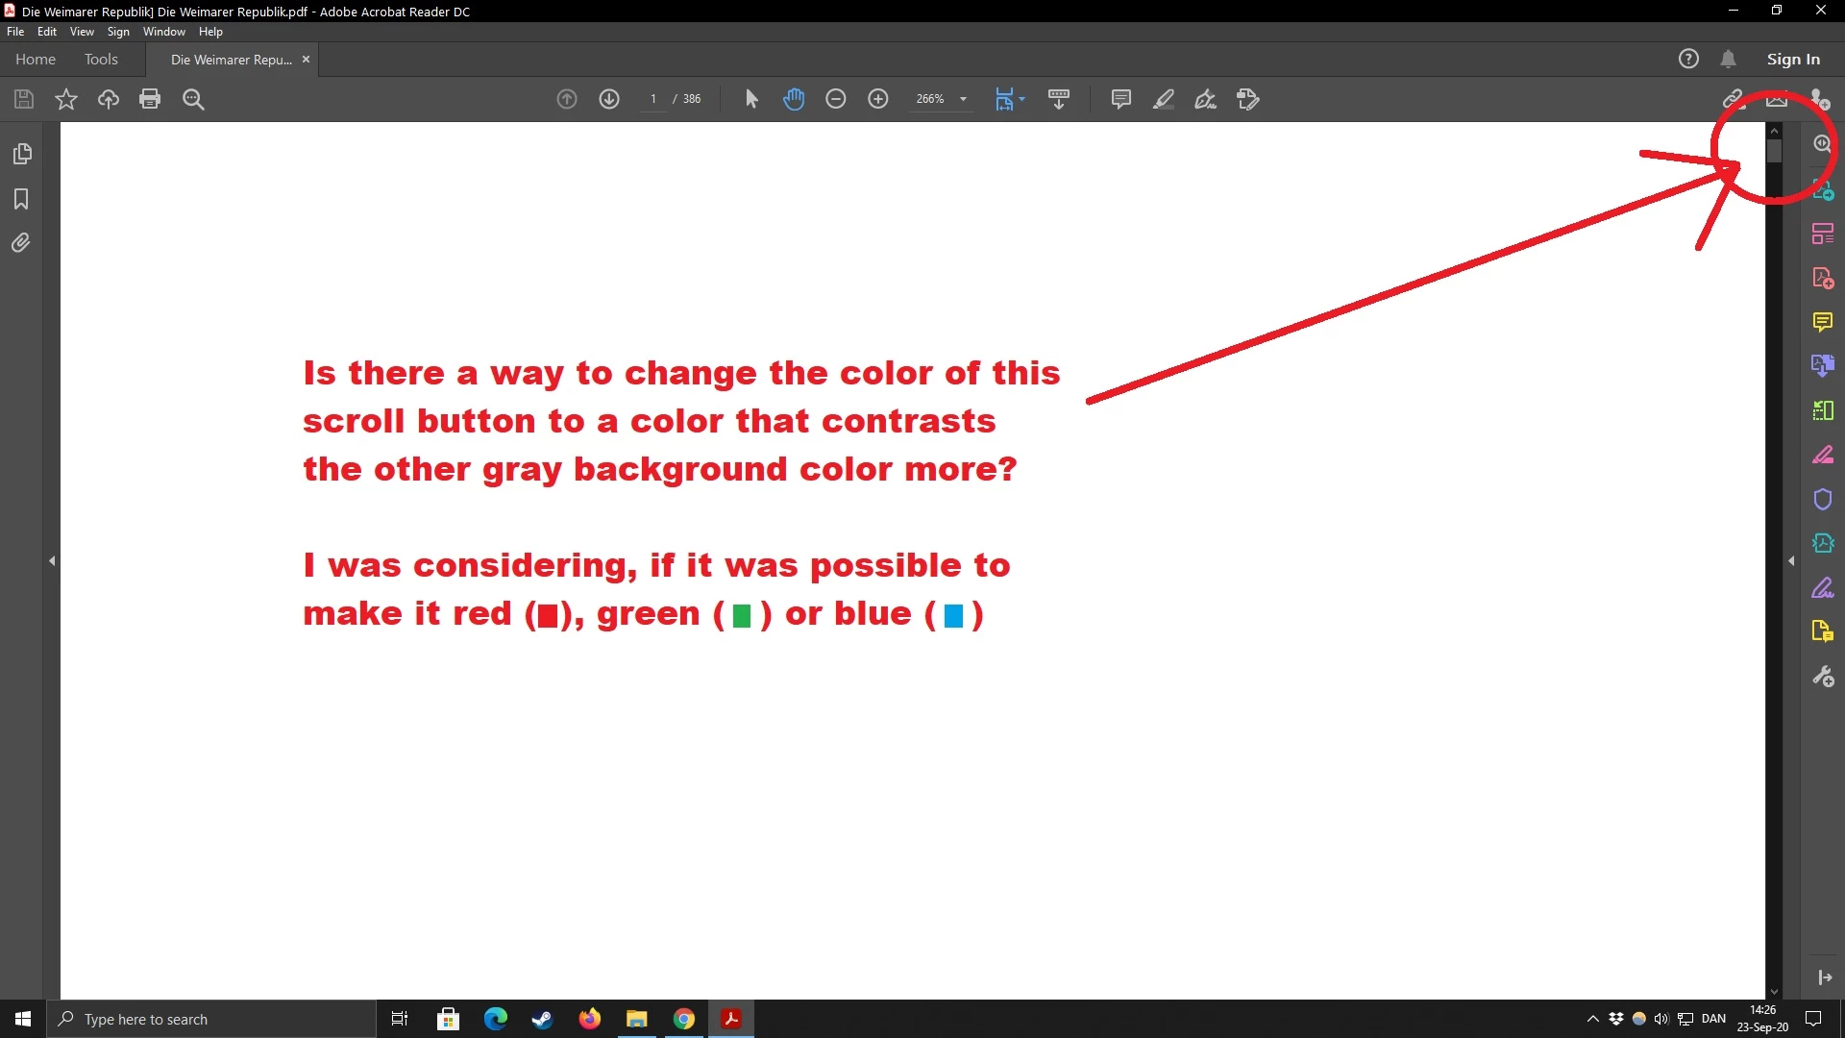Go to next page arrow
This screenshot has width=1845, height=1038.
click(609, 99)
